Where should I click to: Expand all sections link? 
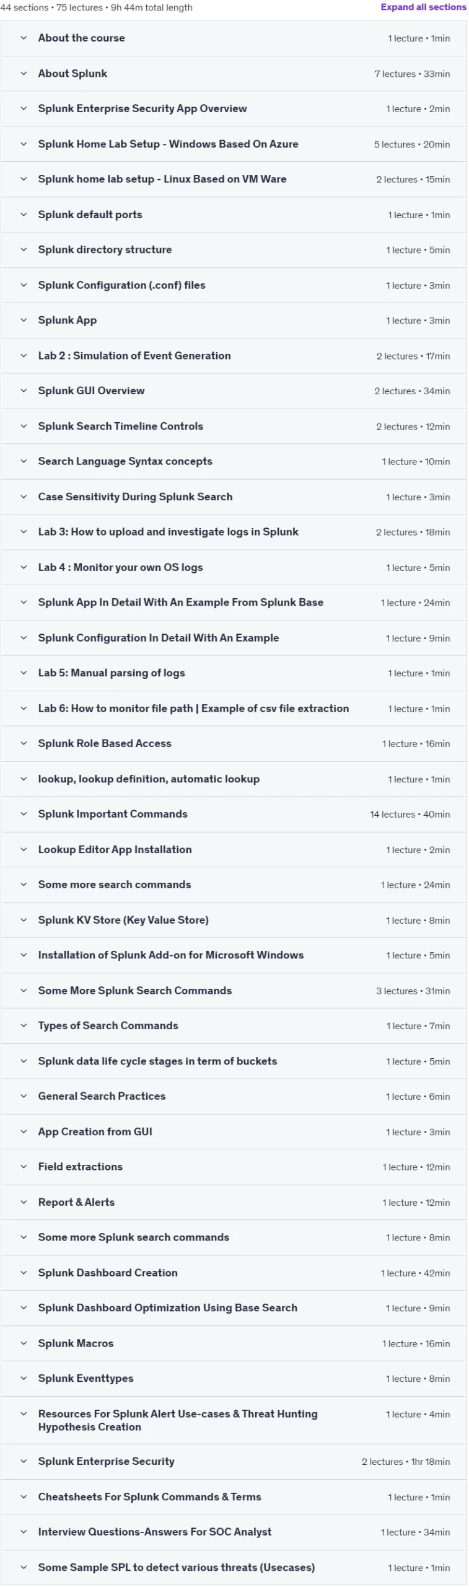[x=423, y=7]
